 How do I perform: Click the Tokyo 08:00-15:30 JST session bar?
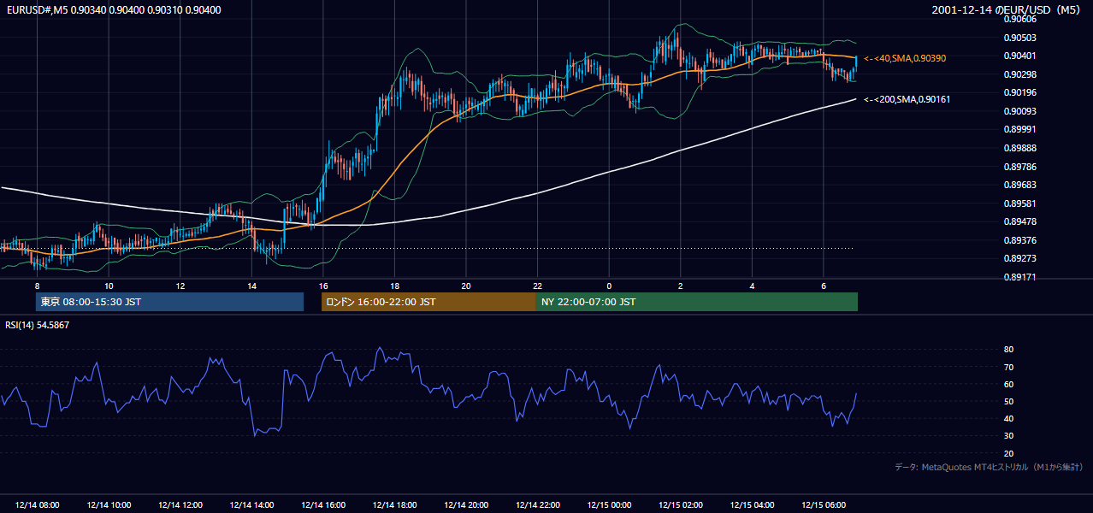click(x=169, y=302)
